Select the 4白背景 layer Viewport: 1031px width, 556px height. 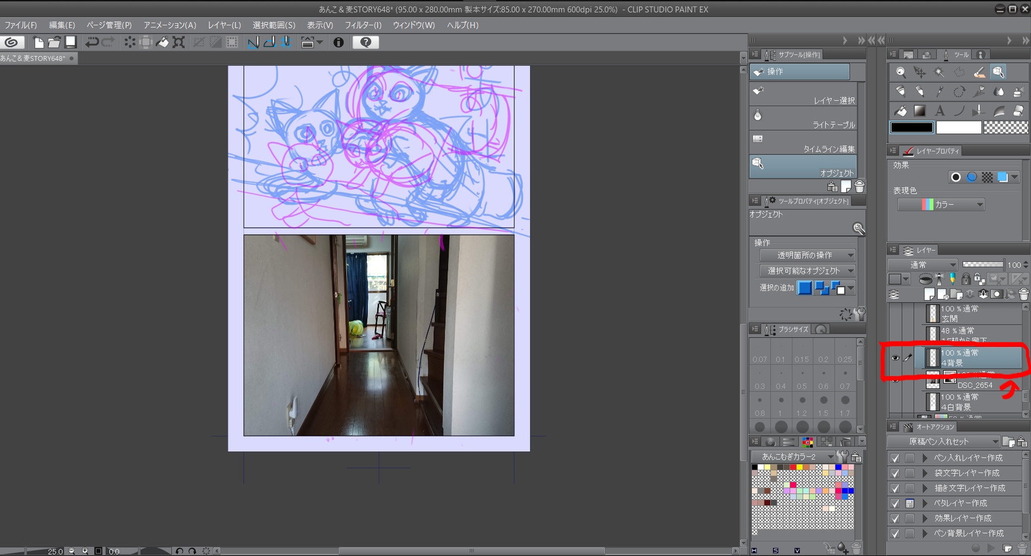[969, 402]
